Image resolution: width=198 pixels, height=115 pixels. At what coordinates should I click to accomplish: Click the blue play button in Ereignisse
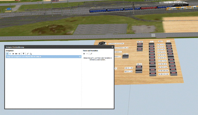10,54
